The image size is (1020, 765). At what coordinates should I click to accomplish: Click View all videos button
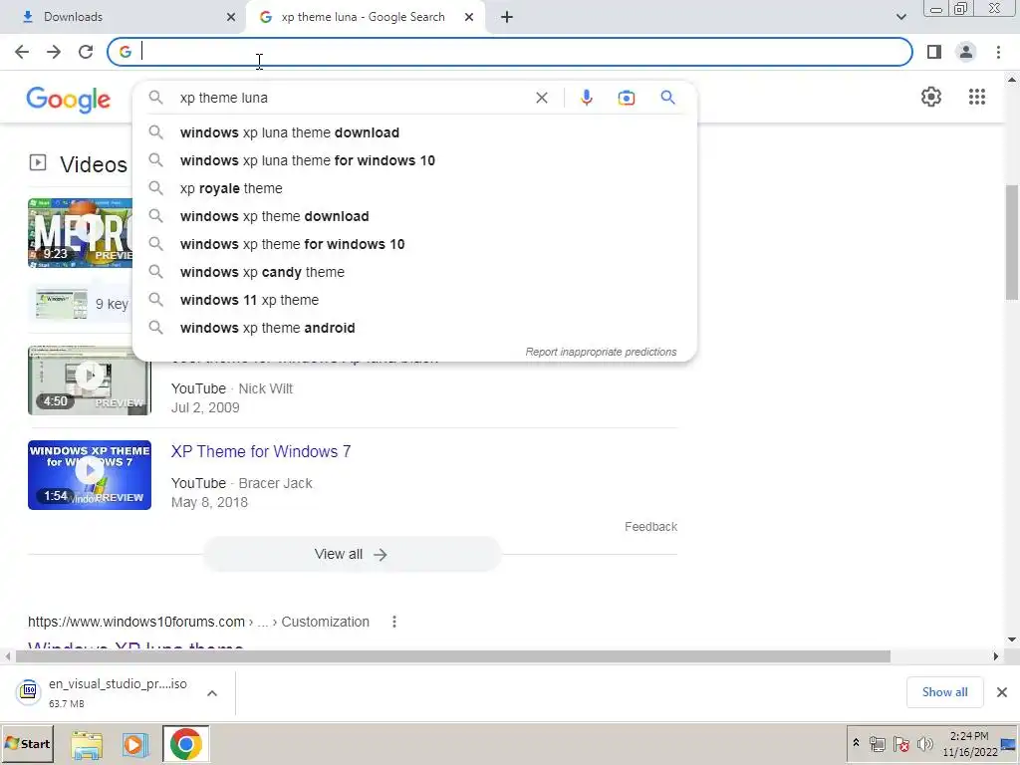tap(352, 554)
